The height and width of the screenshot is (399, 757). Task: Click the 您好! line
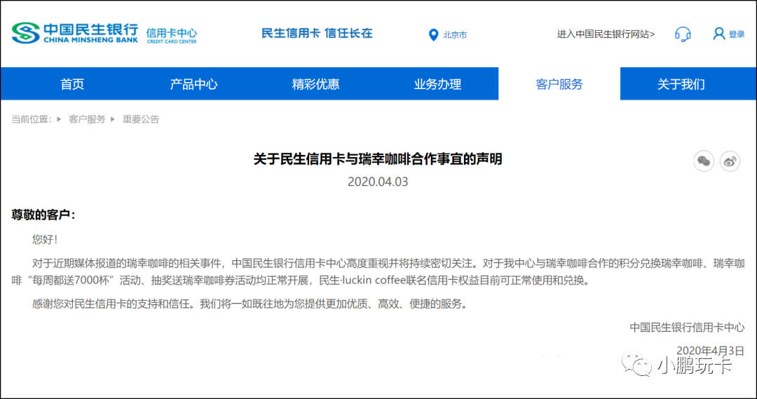click(45, 239)
